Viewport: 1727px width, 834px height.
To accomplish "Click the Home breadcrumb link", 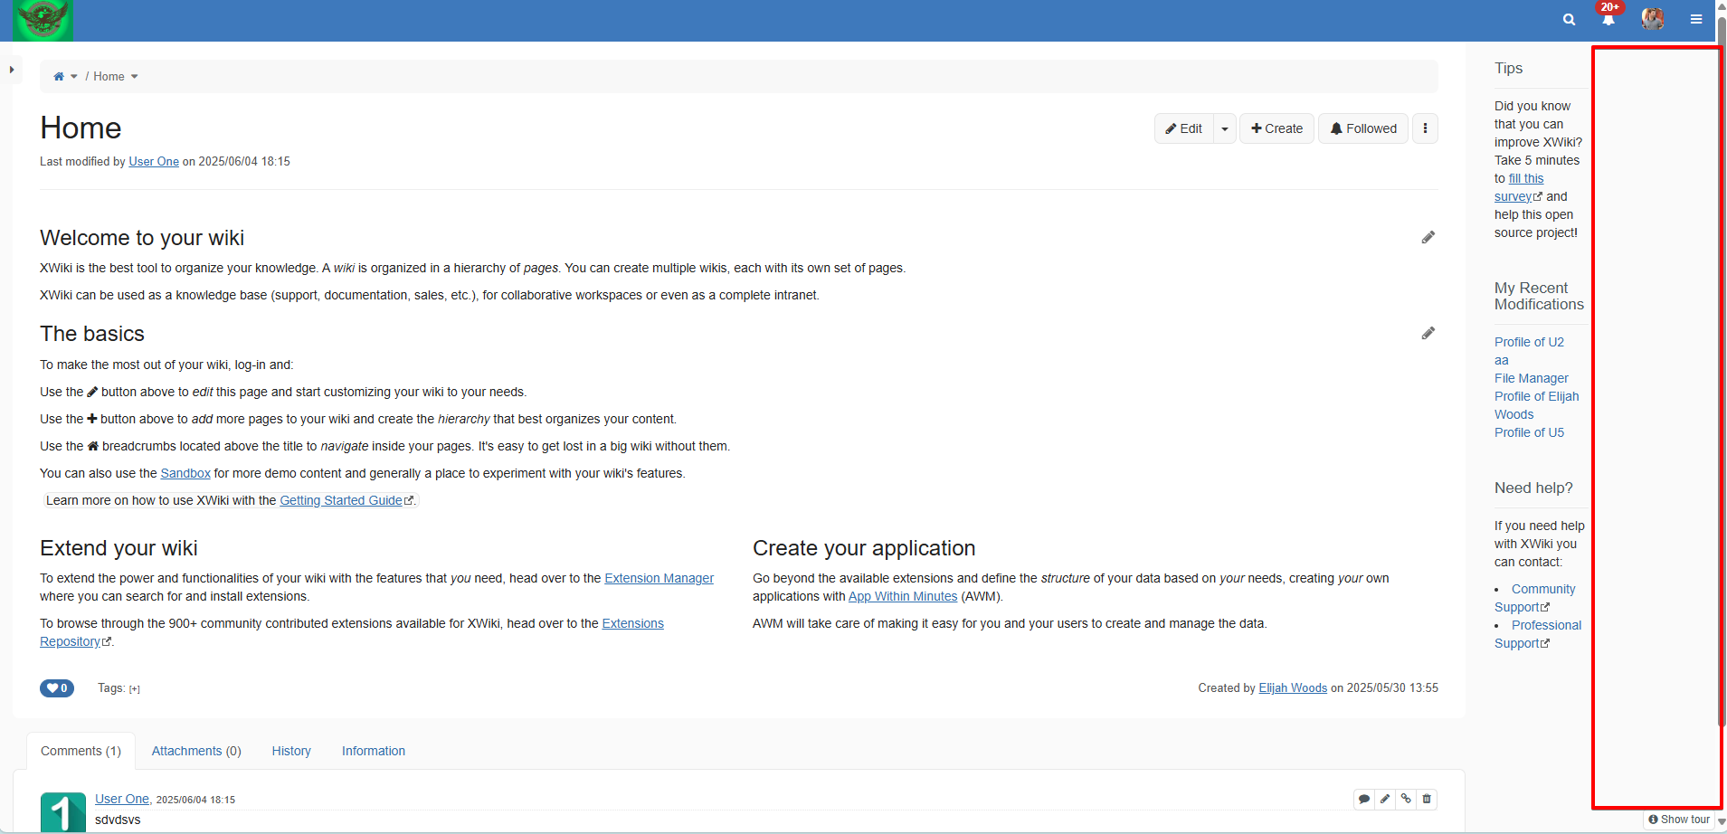I will click(109, 77).
